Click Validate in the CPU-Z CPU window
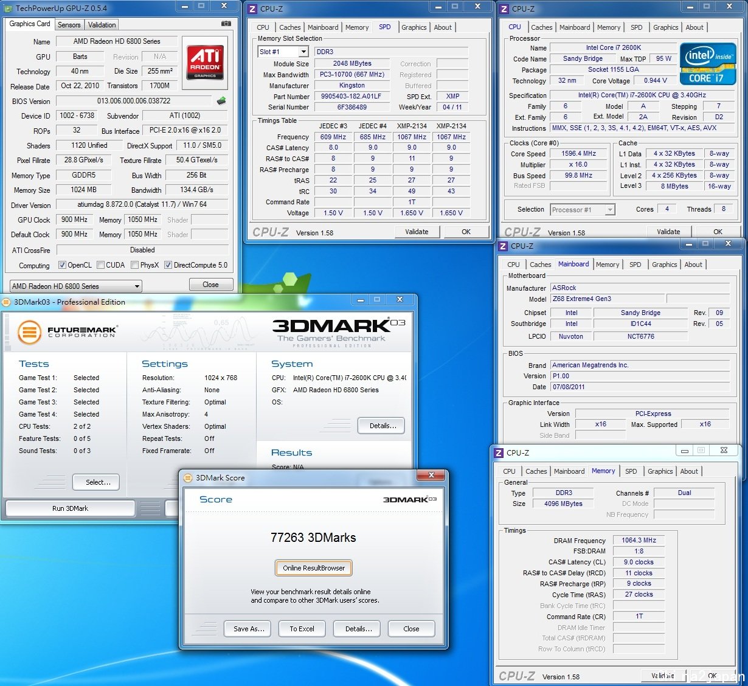The height and width of the screenshot is (686, 748). pos(668,232)
